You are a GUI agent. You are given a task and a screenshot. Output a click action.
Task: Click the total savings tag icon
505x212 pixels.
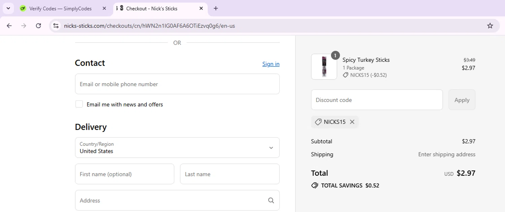[x=315, y=185]
